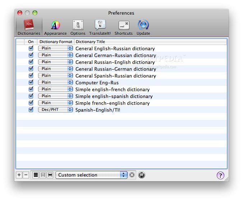Open help with question mark button

click(x=220, y=176)
